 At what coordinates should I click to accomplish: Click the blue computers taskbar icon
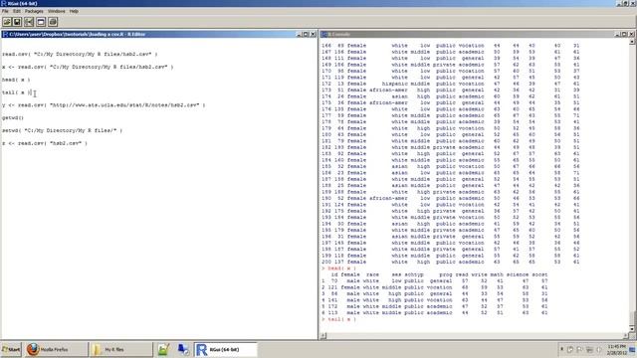[183, 349]
